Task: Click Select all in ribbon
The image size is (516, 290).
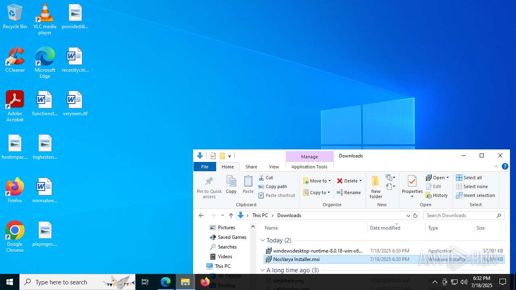Action: [469, 178]
